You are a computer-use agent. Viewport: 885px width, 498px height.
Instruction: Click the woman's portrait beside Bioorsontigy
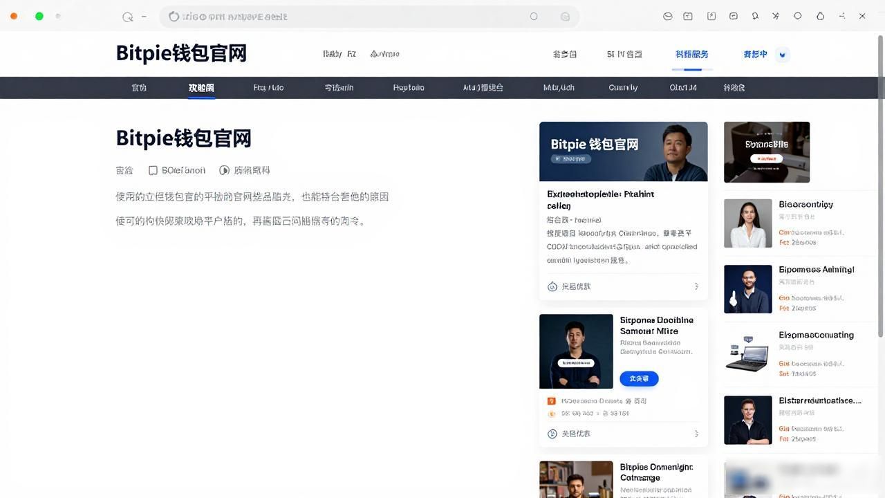tap(748, 223)
